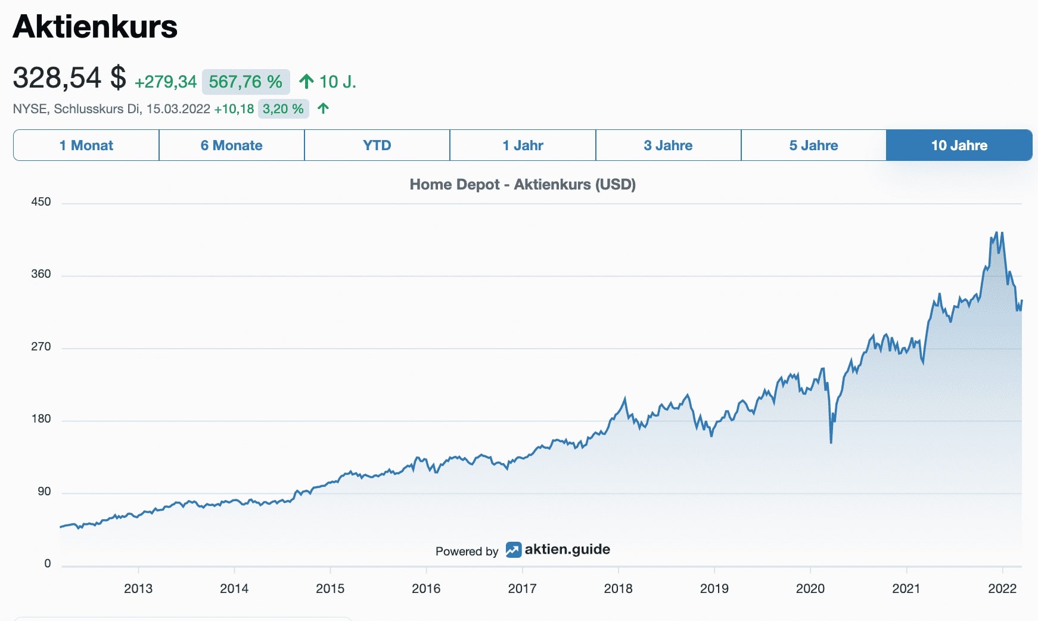
Task: Click the 180 y-axis label
Action: tap(41, 419)
